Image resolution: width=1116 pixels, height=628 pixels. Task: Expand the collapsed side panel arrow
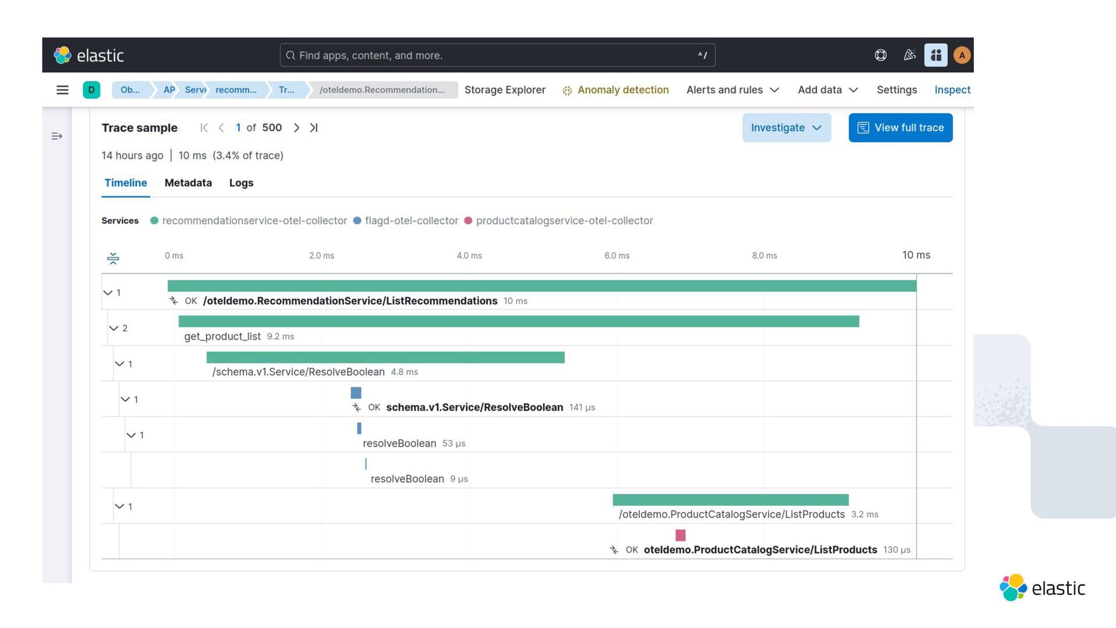pyautogui.click(x=56, y=136)
